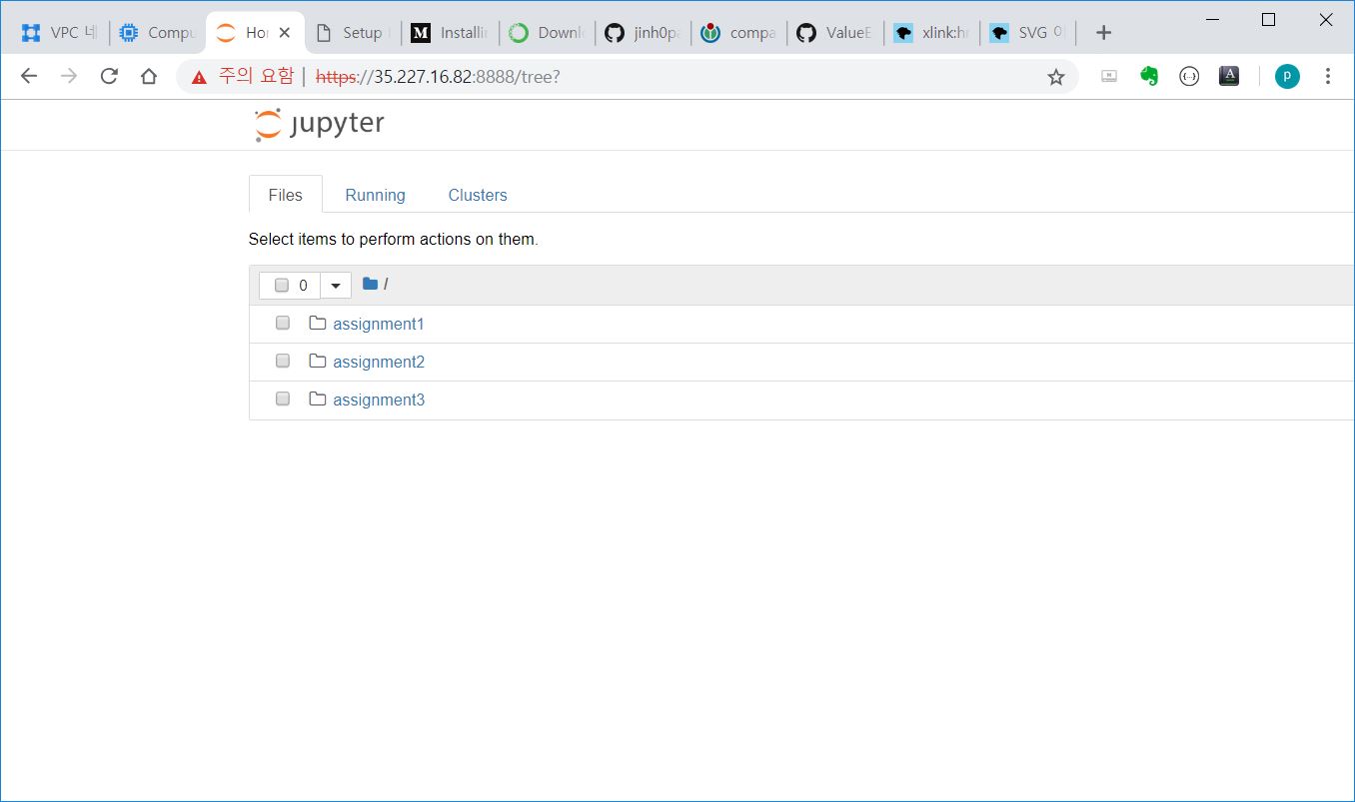Image resolution: width=1355 pixels, height=802 pixels.
Task: Click the selected count '0'
Action: tap(304, 286)
